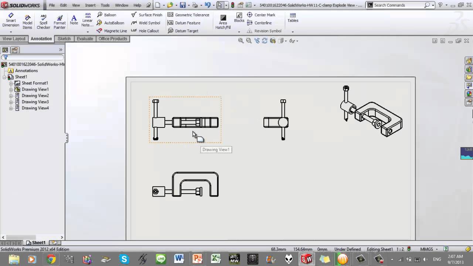
Task: Expand the Drawing View1 tree node
Action: tap(11, 89)
